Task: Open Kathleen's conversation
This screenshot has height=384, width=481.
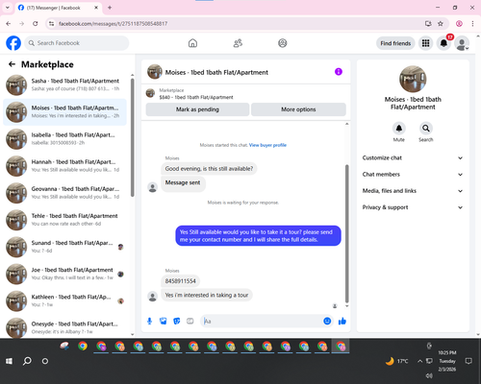Action: click(x=65, y=300)
